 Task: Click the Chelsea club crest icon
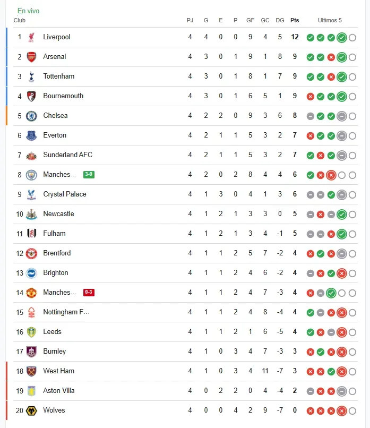click(x=31, y=116)
